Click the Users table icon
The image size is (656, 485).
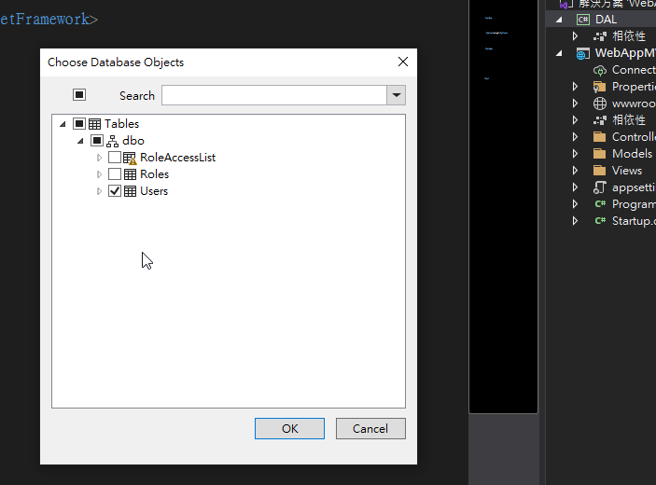[130, 191]
